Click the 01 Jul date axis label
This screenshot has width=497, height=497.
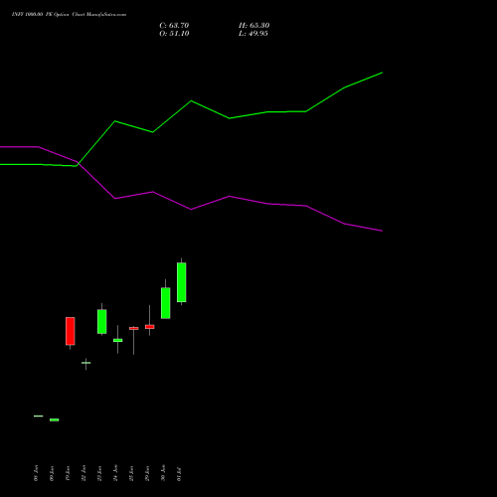click(x=179, y=473)
